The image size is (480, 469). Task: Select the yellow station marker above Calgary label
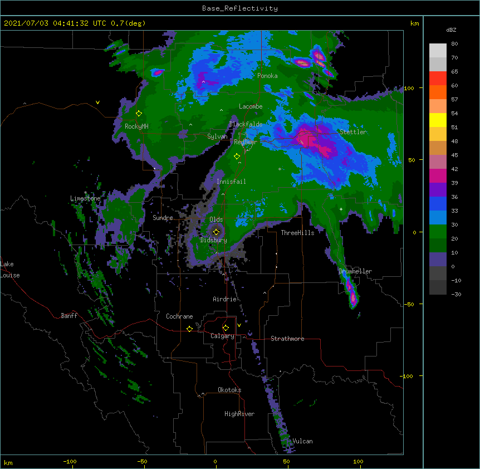(x=226, y=328)
